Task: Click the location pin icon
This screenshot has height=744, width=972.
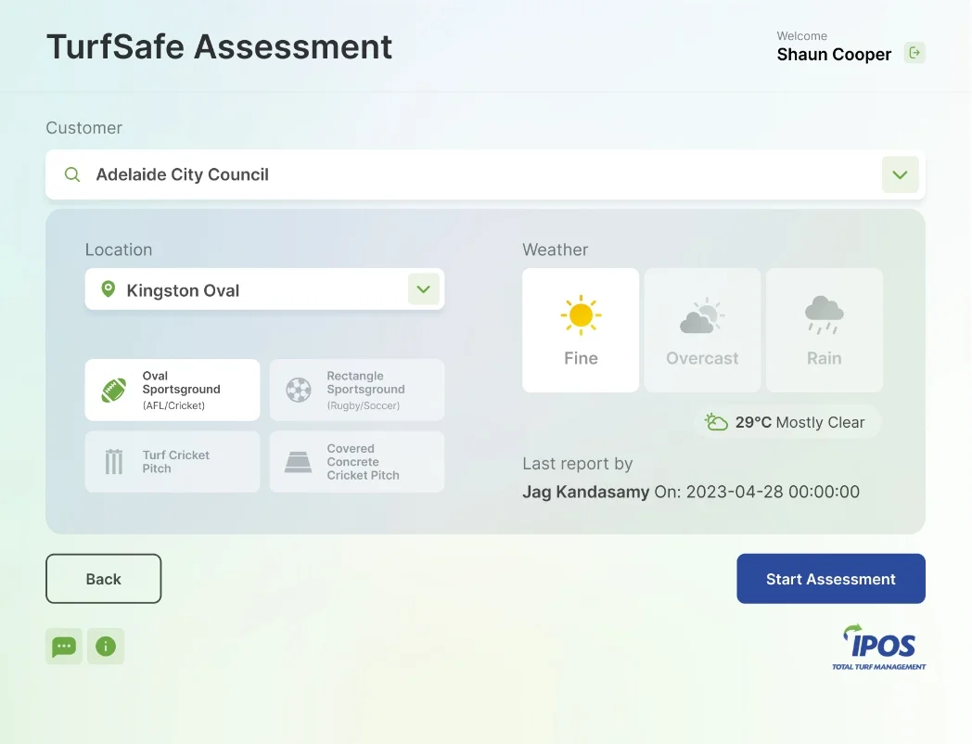Action: [x=109, y=289]
